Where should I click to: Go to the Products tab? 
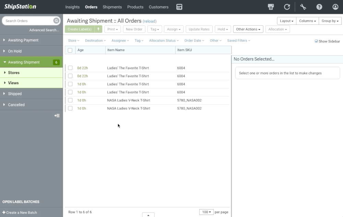coord(135,7)
